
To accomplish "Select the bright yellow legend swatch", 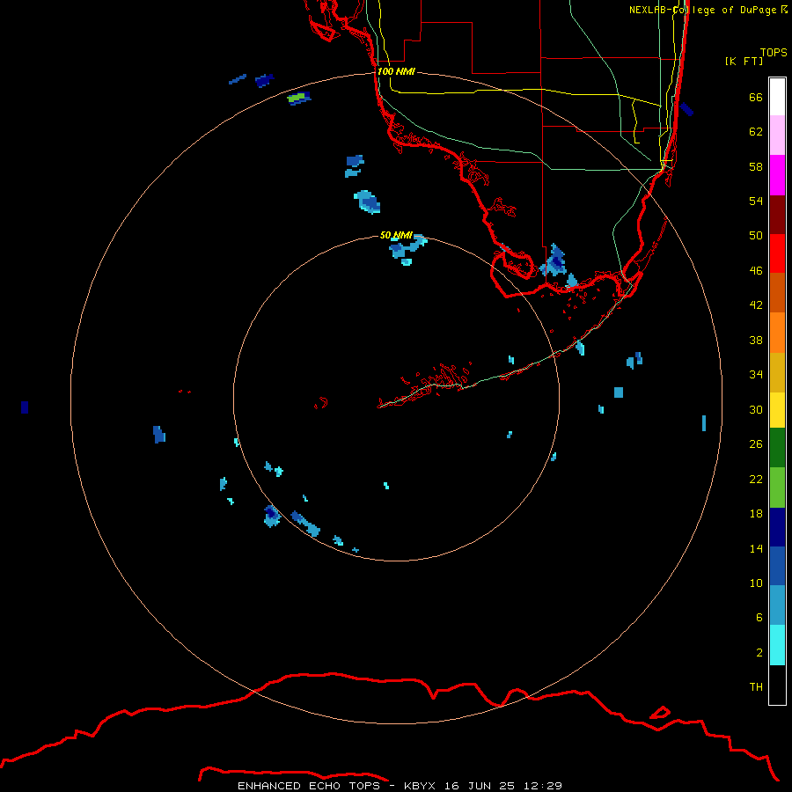I will tap(777, 410).
